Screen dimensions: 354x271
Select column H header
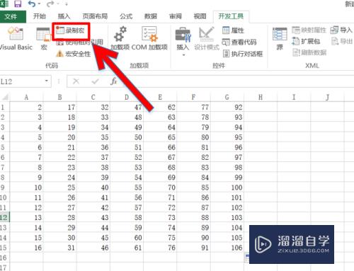coord(261,97)
